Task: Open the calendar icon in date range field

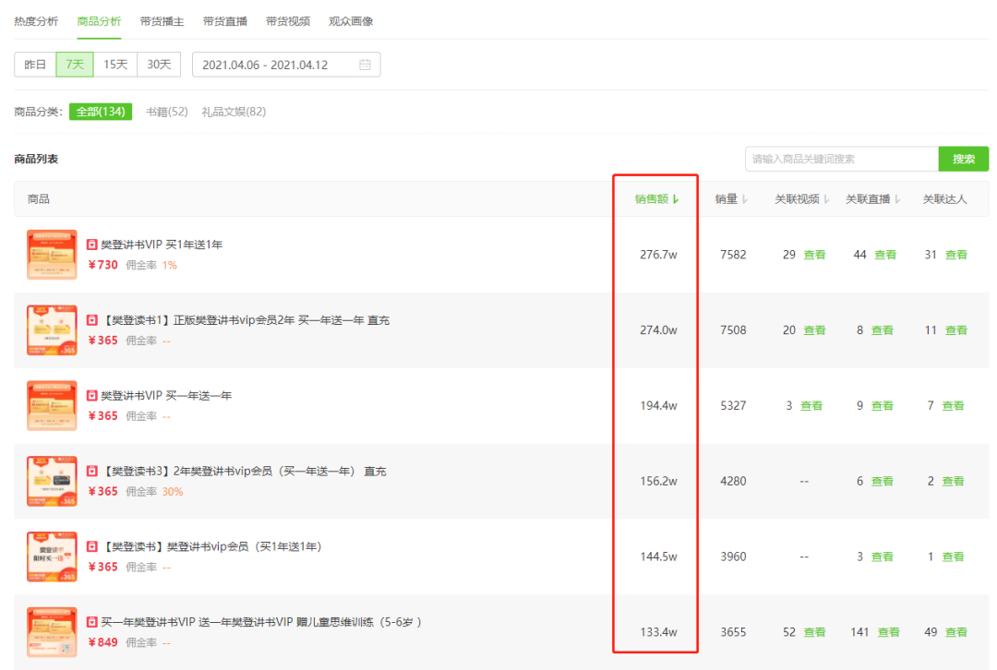Action: click(x=365, y=65)
